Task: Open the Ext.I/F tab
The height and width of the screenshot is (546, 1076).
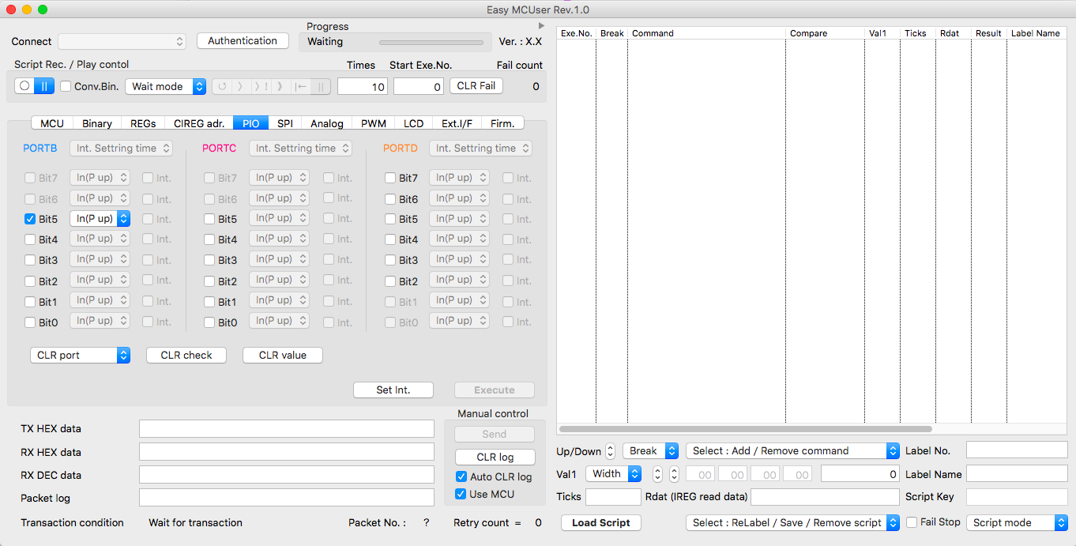Action: click(457, 123)
